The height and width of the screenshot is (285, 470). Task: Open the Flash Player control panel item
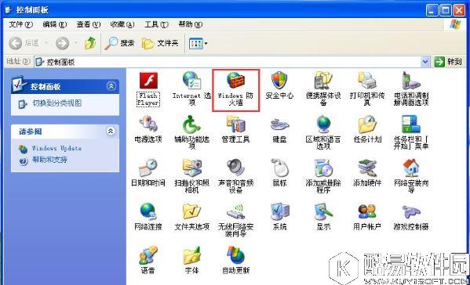click(x=148, y=81)
